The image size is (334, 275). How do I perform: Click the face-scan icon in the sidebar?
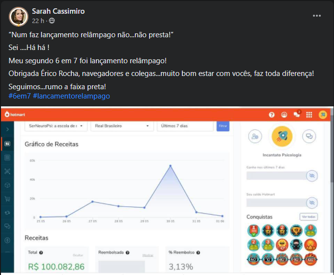7,171
